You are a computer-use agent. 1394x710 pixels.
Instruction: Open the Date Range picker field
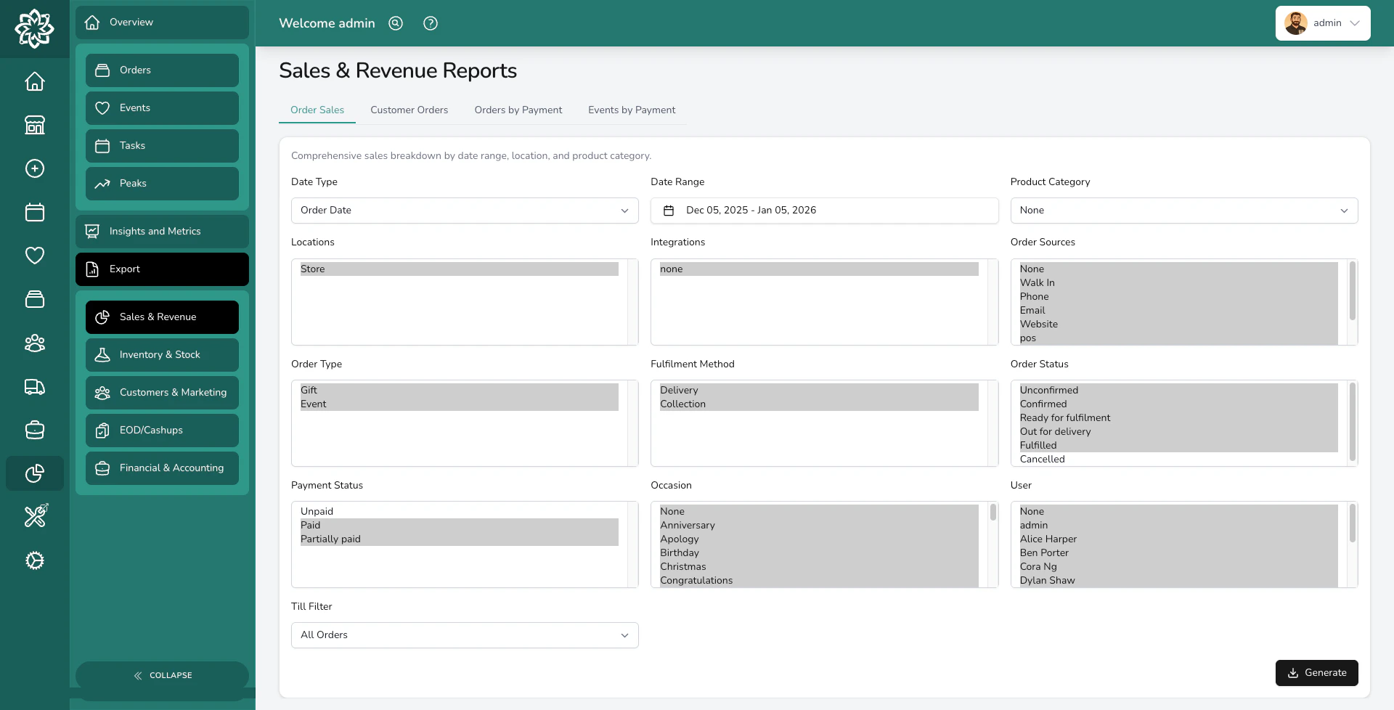[x=824, y=211]
